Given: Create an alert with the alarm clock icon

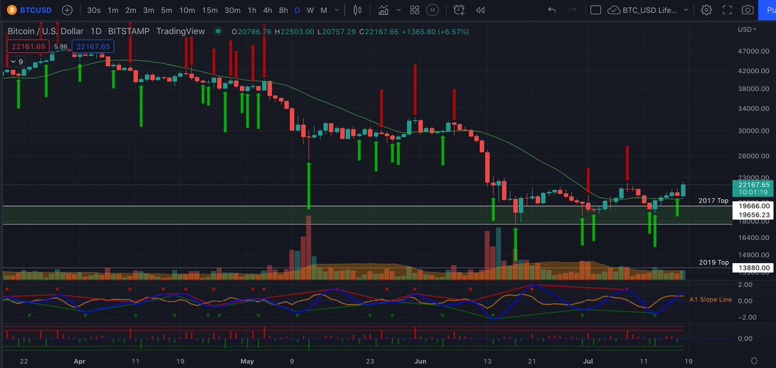Looking at the screenshot, I should click(460, 10).
